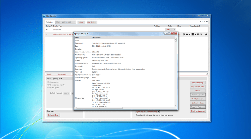251x139 pixels.
Task: Click the Close port button
Action: (81, 22)
